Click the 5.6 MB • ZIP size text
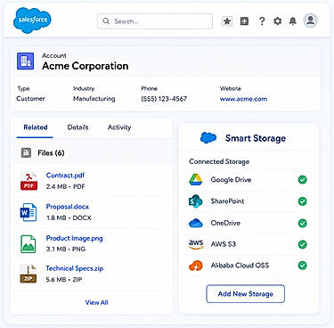Viewport: 334px width, 328px height. pyautogui.click(x=64, y=280)
